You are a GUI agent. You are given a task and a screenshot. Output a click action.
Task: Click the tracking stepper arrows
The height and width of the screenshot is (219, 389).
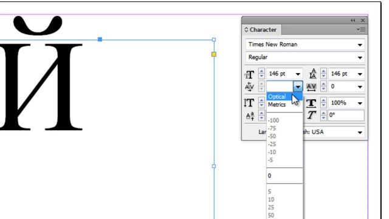323,86
